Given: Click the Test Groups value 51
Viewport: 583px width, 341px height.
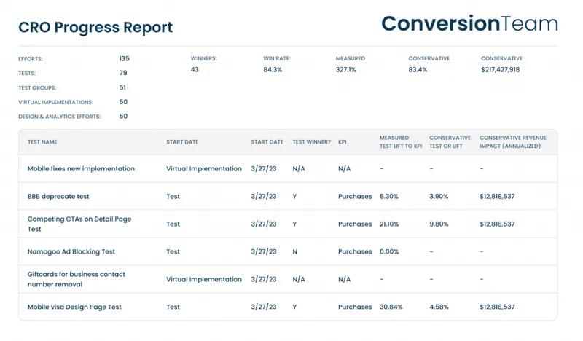Looking at the screenshot, I should [x=122, y=87].
